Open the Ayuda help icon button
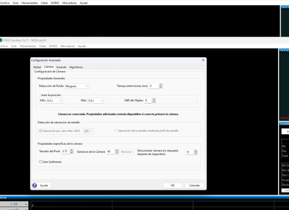The width and height of the screenshot is (289, 210). (x=42, y=185)
